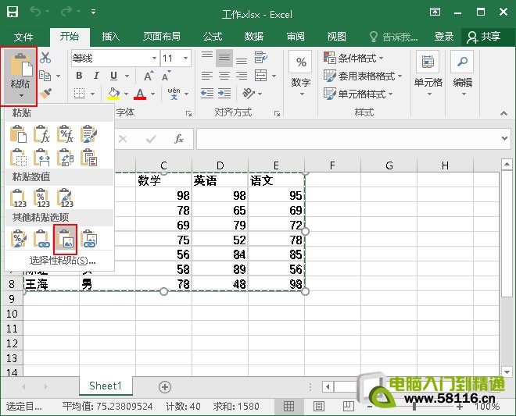Image resolution: width=516 pixels, height=416 pixels.
Task: Expand the 编辑 editing group
Action: tap(462, 74)
